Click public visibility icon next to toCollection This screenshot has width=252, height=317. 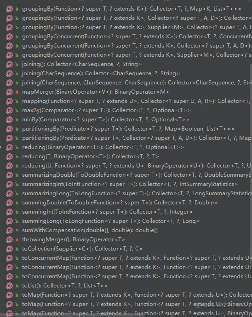click(17, 249)
